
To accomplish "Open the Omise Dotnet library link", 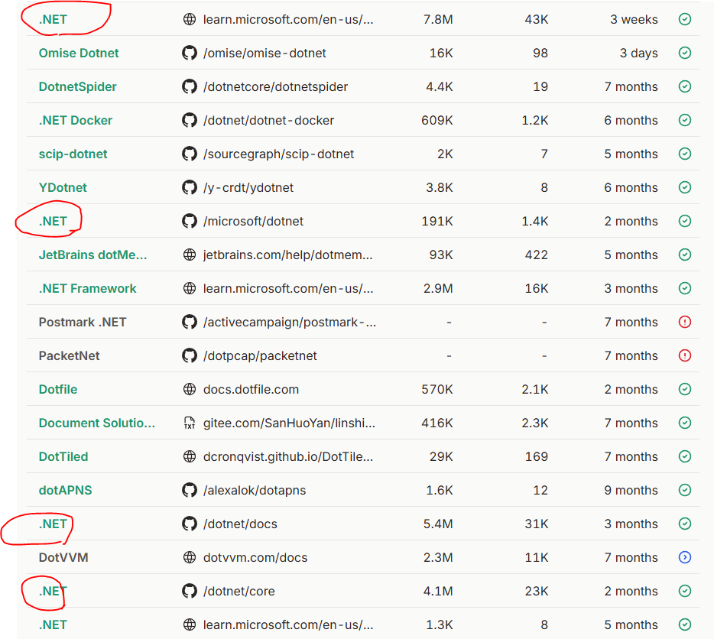I will 78,53.
